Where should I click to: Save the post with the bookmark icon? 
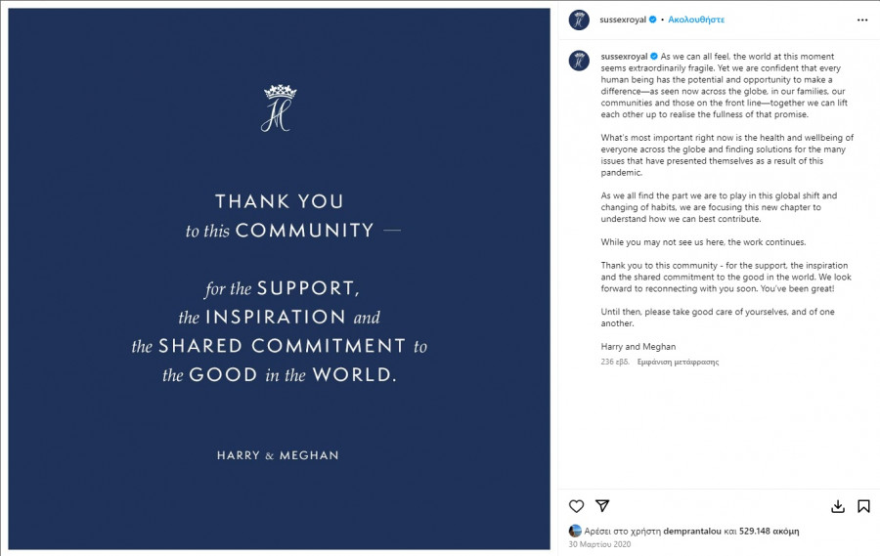pyautogui.click(x=863, y=506)
